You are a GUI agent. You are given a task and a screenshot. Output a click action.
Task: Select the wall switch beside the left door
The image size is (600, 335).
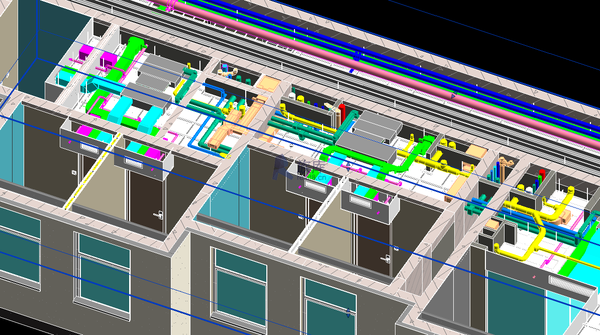click(x=74, y=172)
